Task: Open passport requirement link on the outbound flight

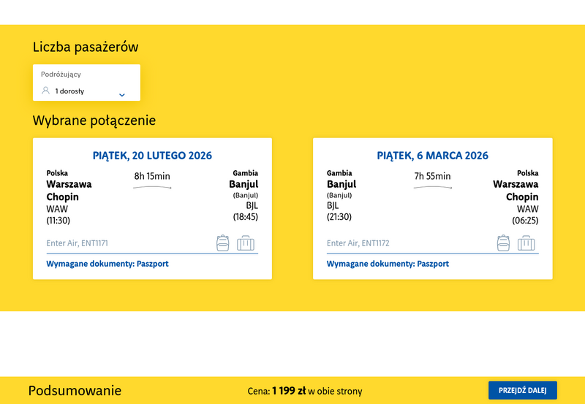Action: (107, 264)
